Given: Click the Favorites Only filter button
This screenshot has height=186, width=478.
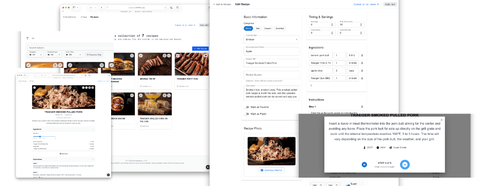Looking at the screenshot, I should point(94,55).
